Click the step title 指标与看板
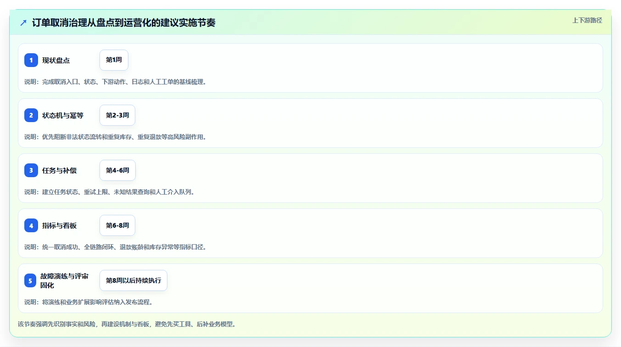The image size is (621, 347). click(x=60, y=225)
